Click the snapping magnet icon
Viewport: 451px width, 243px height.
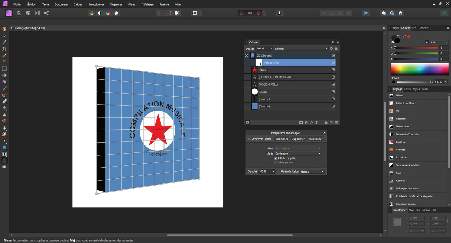pyautogui.click(x=258, y=13)
